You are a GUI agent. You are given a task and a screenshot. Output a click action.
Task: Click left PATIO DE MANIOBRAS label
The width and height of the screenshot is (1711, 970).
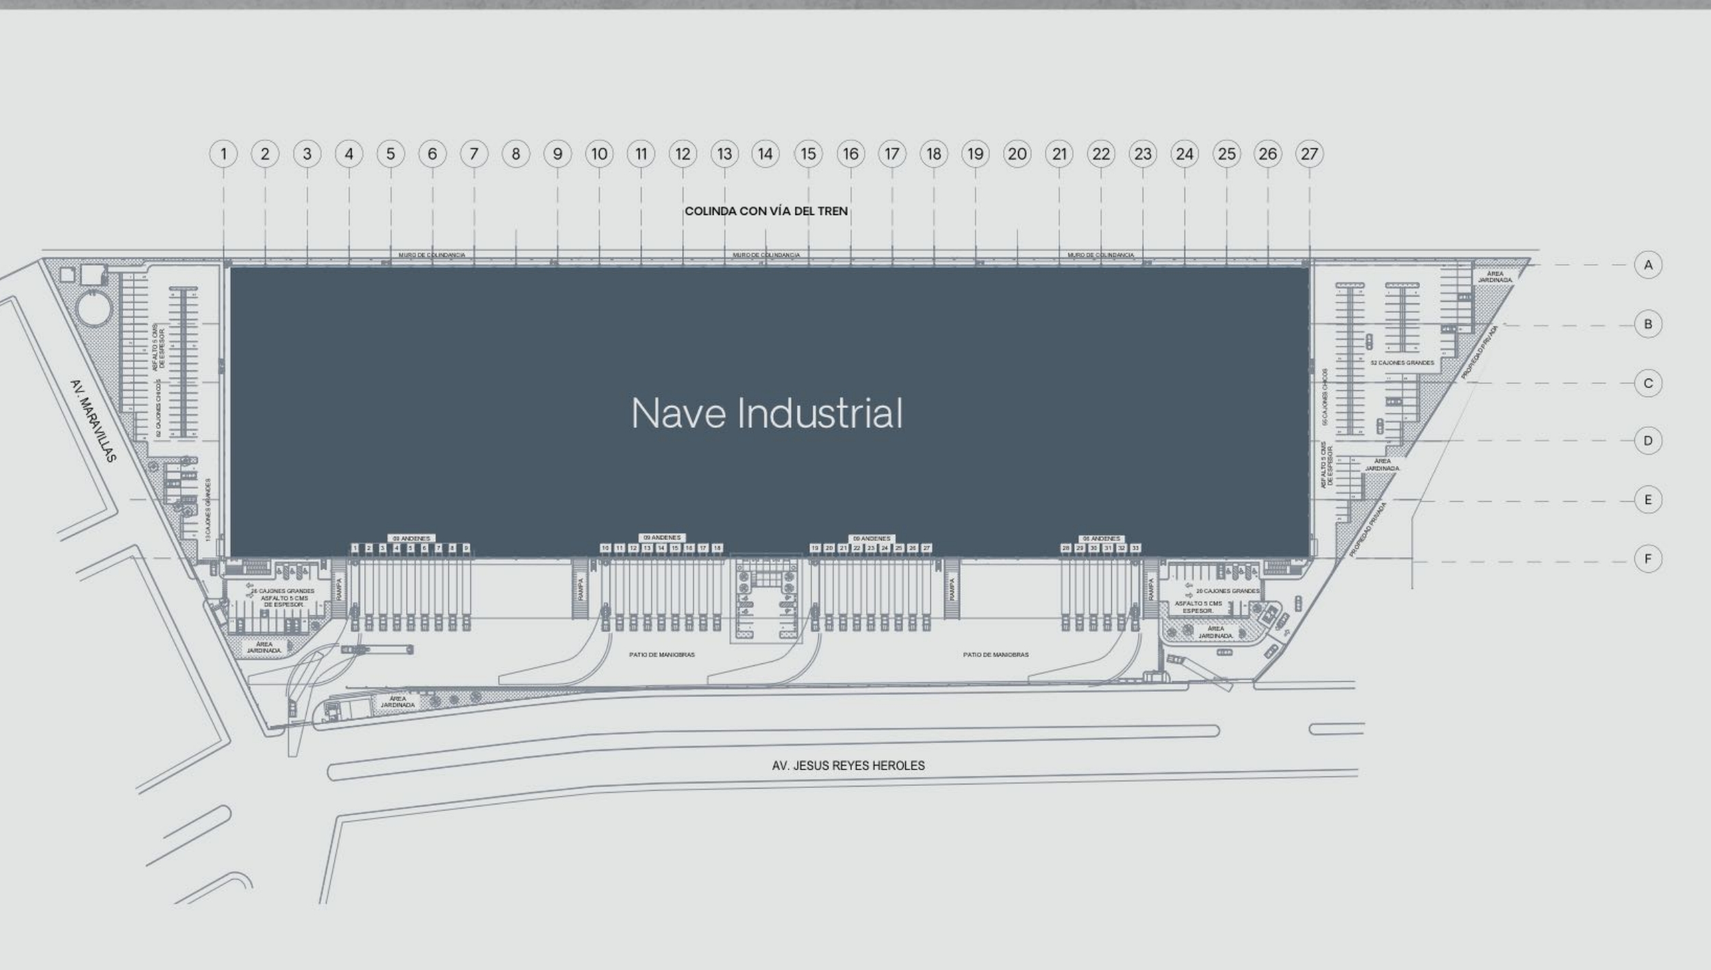pyautogui.click(x=662, y=655)
